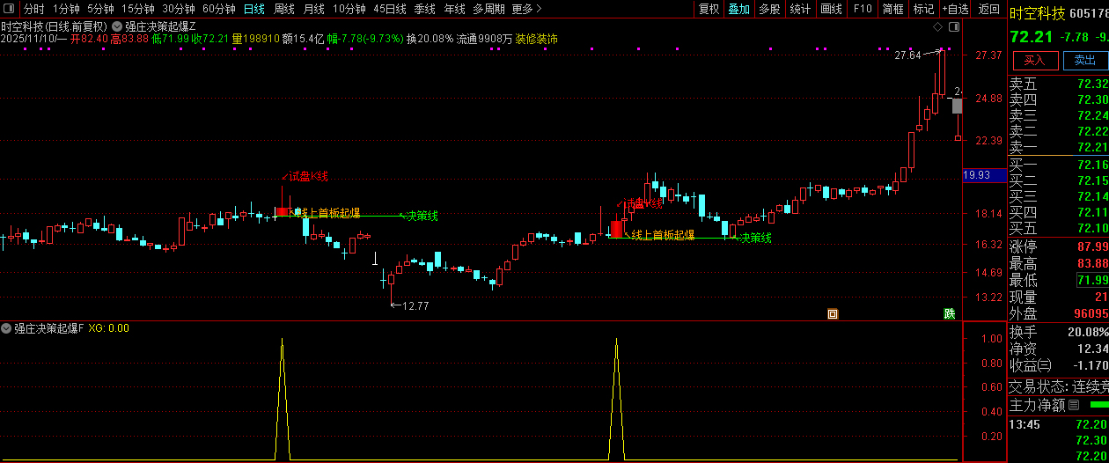Screen dimensions: 1109x463
Task: Click the boxed 71.99 最低 value
Action: (x=1091, y=280)
